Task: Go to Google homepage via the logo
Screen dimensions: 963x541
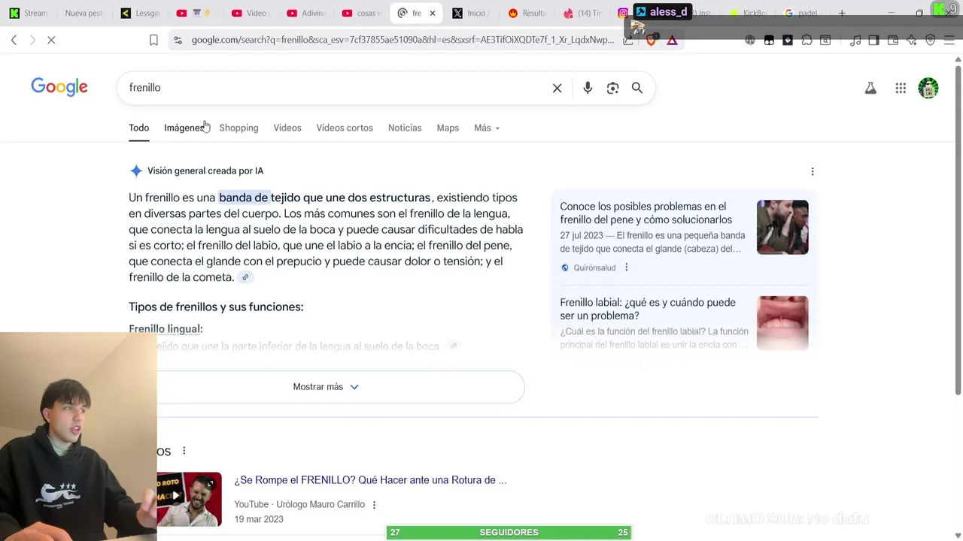Action: (59, 87)
